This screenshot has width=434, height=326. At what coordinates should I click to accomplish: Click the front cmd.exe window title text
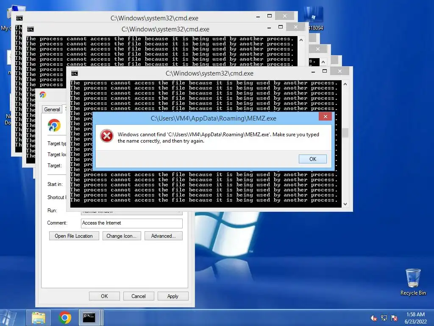point(209,73)
